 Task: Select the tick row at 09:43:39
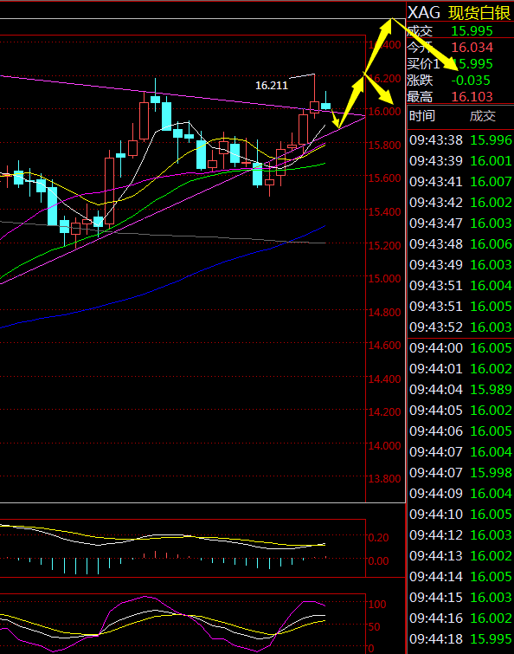460,161
